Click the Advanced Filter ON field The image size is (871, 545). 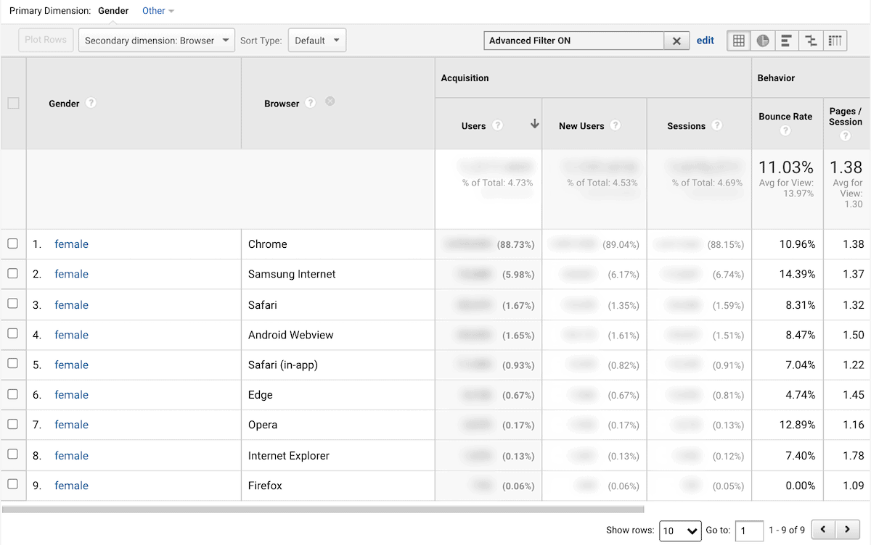click(574, 41)
